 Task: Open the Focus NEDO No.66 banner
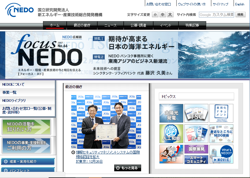[x=125, y=55]
